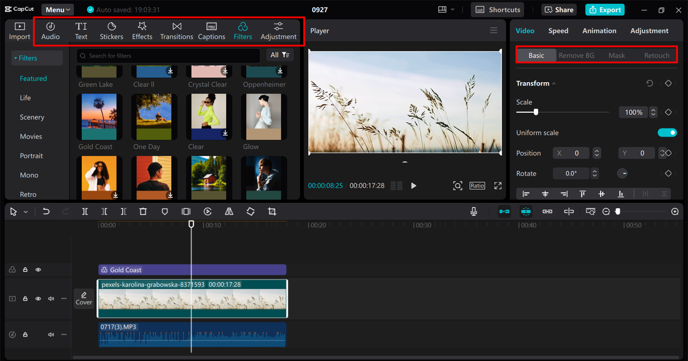This screenshot has width=688, height=361.
Task: Reset the Transform settings
Action: click(x=649, y=83)
